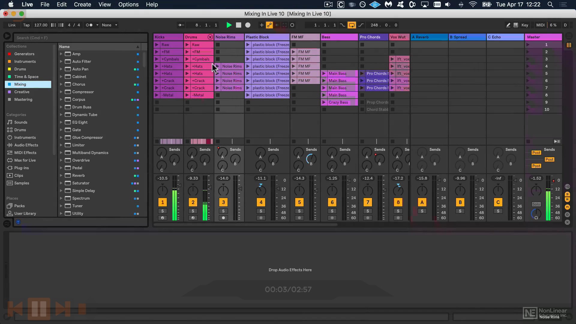Solo the Bass track
The height and width of the screenshot is (324, 576).
tap(332, 211)
